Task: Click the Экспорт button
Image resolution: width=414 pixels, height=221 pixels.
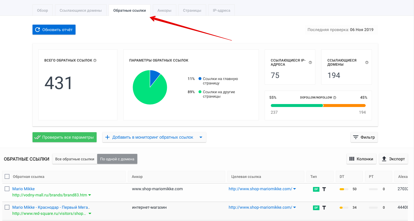Action: (394, 159)
